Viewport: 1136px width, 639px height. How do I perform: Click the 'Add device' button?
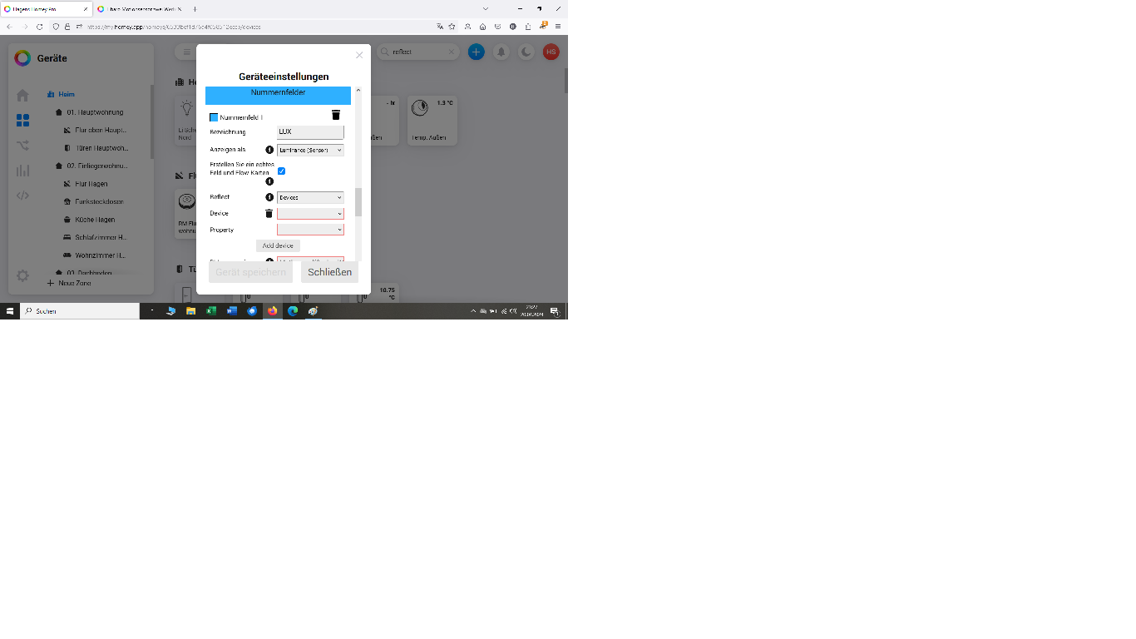click(278, 245)
